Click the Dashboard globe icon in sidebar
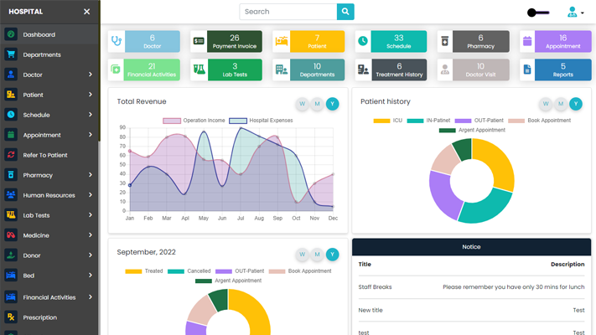 11,34
